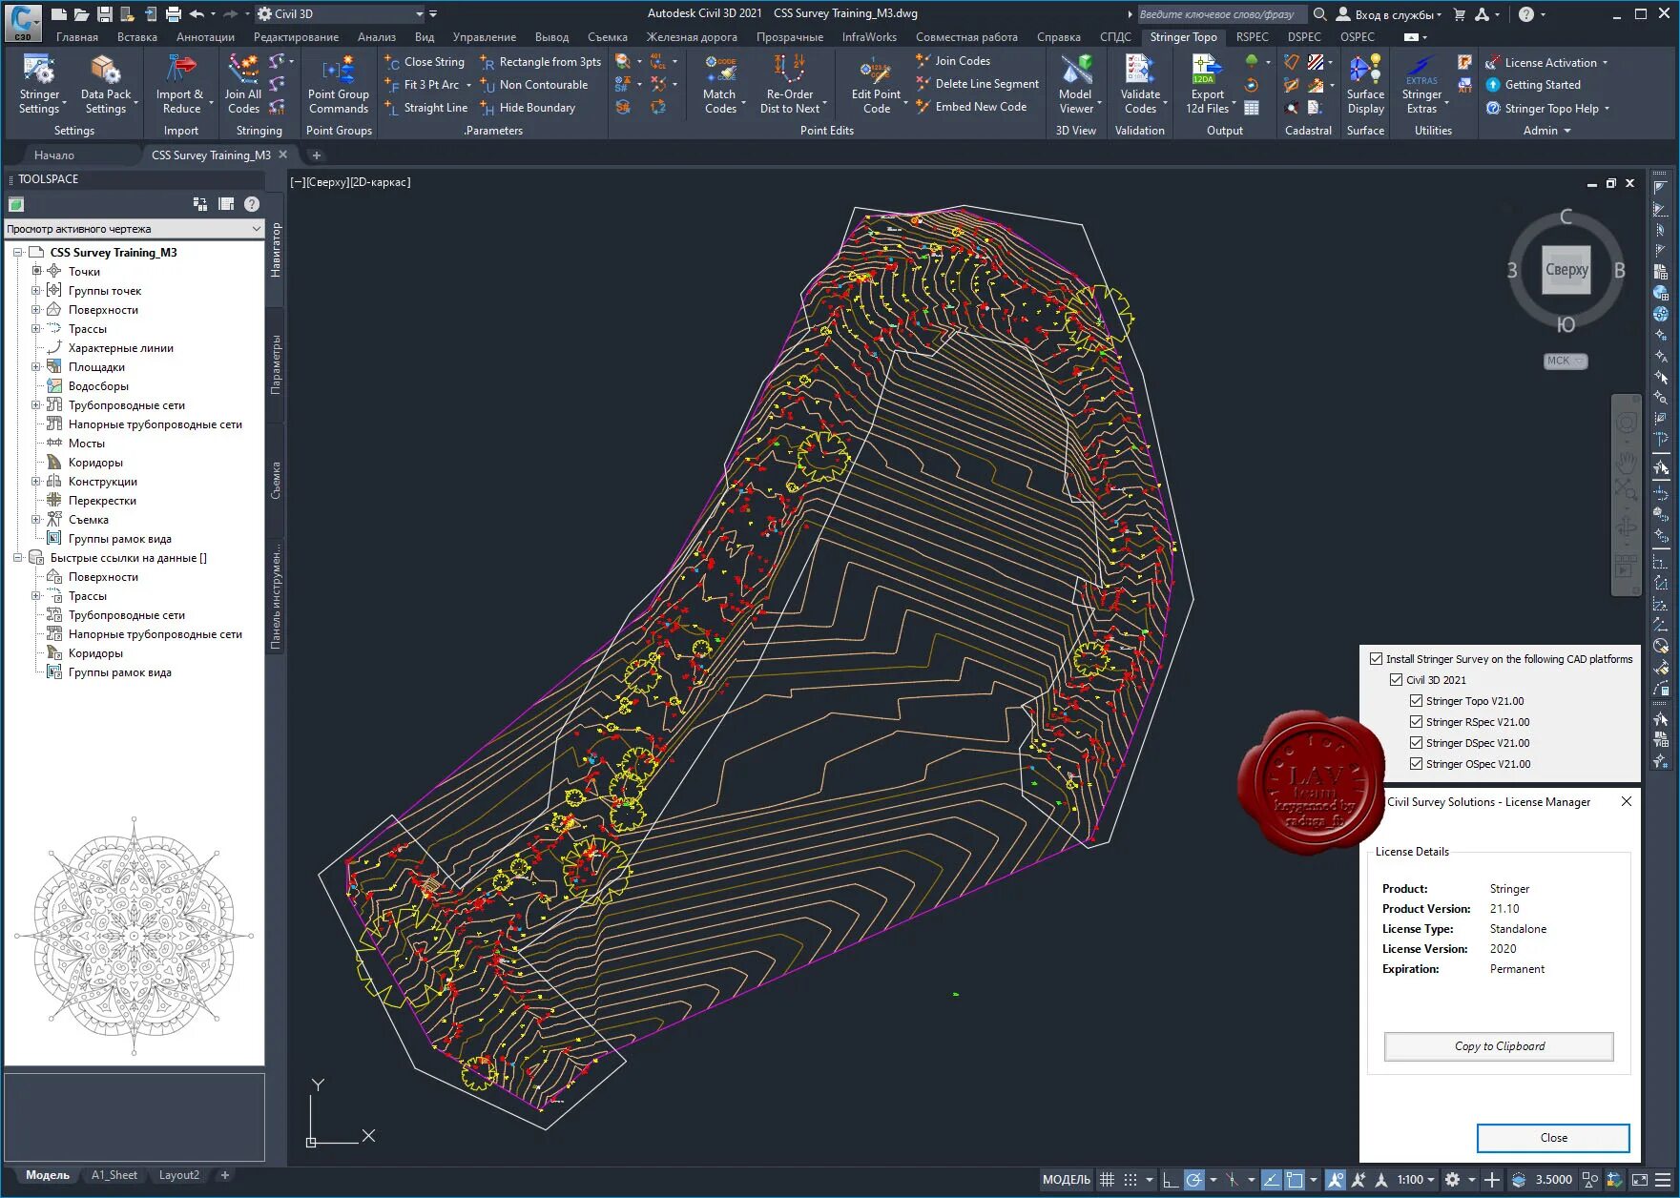
Task: Click the Сверху face on ViewCube
Action: (1566, 270)
